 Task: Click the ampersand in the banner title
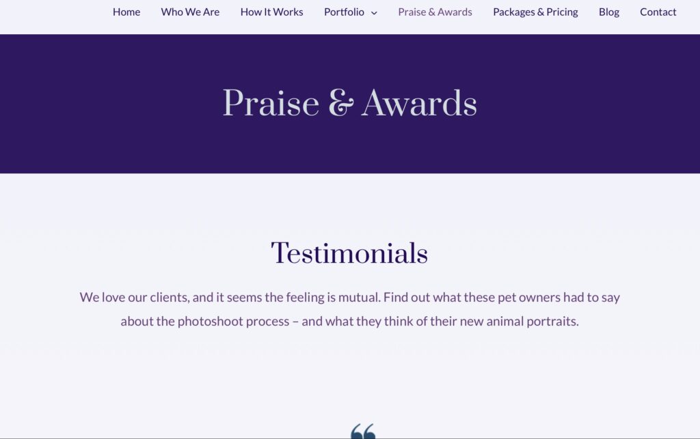pos(340,103)
